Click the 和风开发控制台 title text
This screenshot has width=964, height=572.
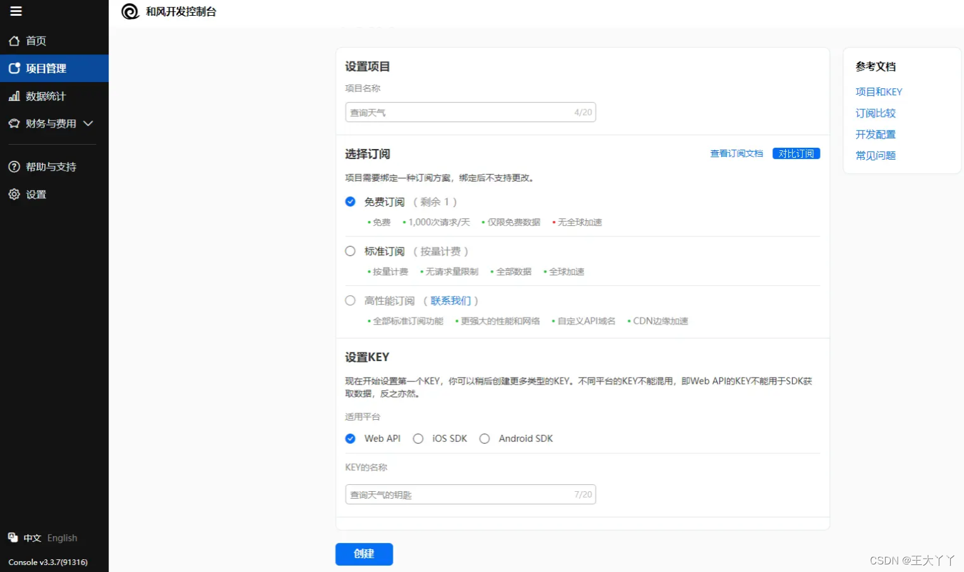pyautogui.click(x=181, y=11)
